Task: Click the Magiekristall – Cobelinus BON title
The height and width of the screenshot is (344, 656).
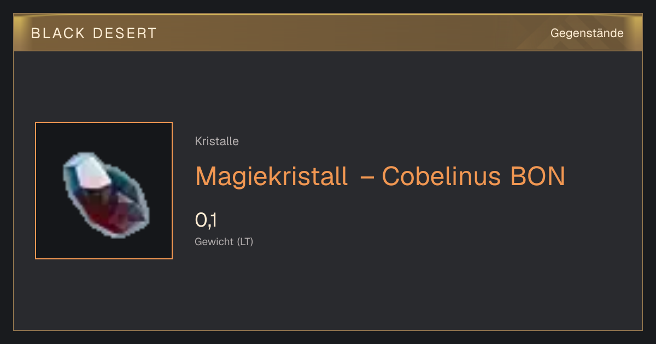Action: (x=380, y=176)
